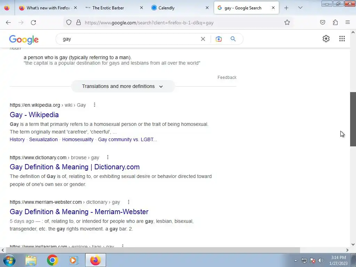
Task: Send Feedback on the definition
Action: (227, 78)
